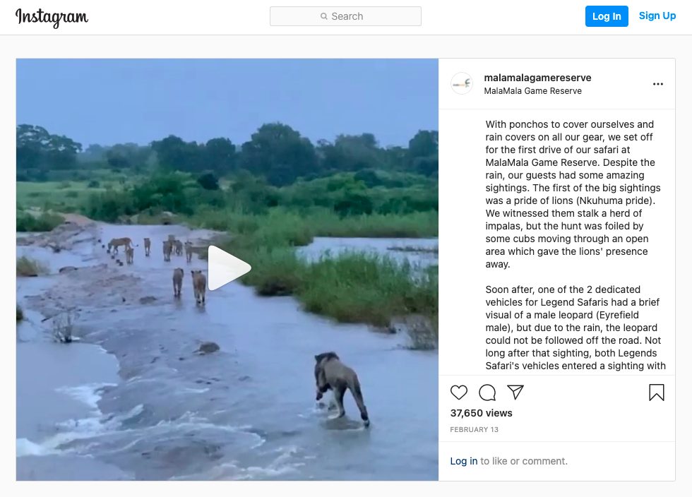Save post with bookmark icon
The height and width of the screenshot is (497, 692).
tap(656, 393)
